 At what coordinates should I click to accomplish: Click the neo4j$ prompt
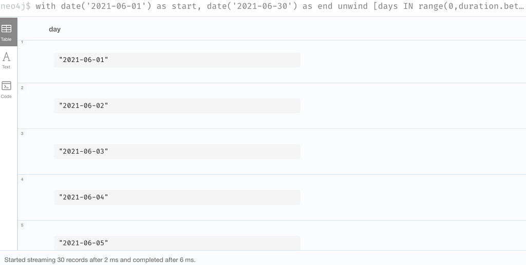pyautogui.click(x=15, y=6)
